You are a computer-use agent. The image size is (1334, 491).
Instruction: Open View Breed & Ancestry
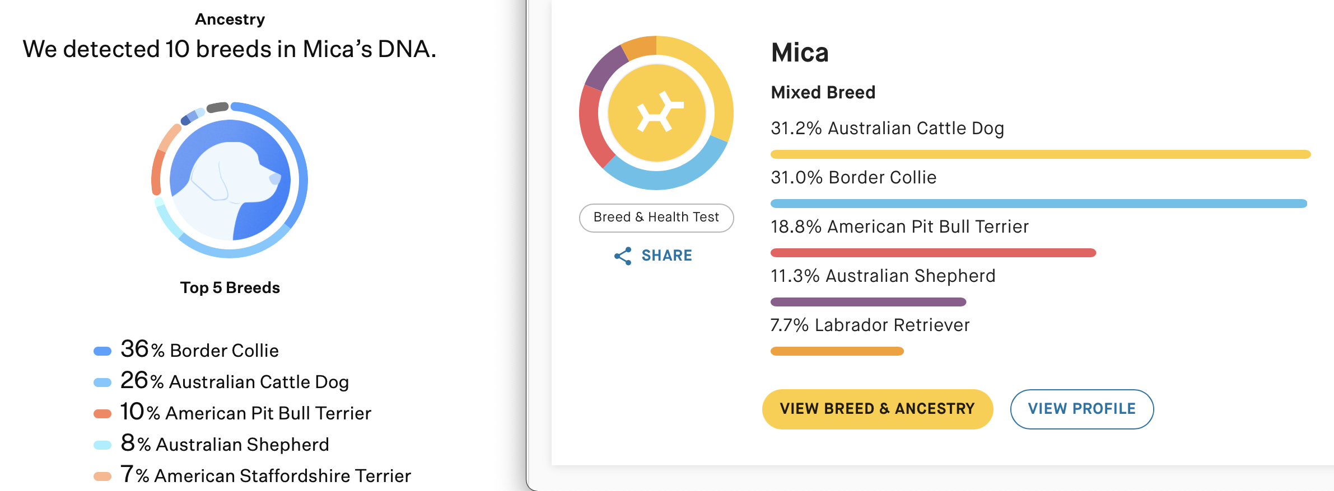pyautogui.click(x=878, y=409)
